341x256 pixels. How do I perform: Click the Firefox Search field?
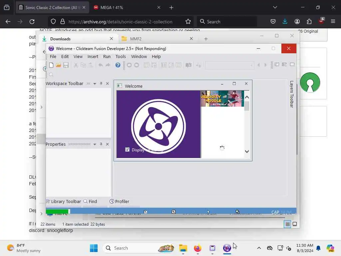click(x=227, y=22)
